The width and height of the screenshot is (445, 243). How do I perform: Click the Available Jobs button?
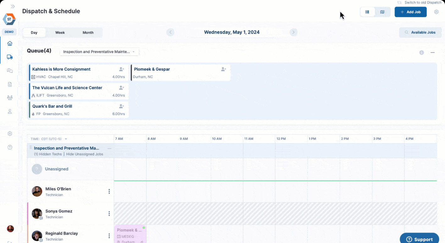point(420,32)
